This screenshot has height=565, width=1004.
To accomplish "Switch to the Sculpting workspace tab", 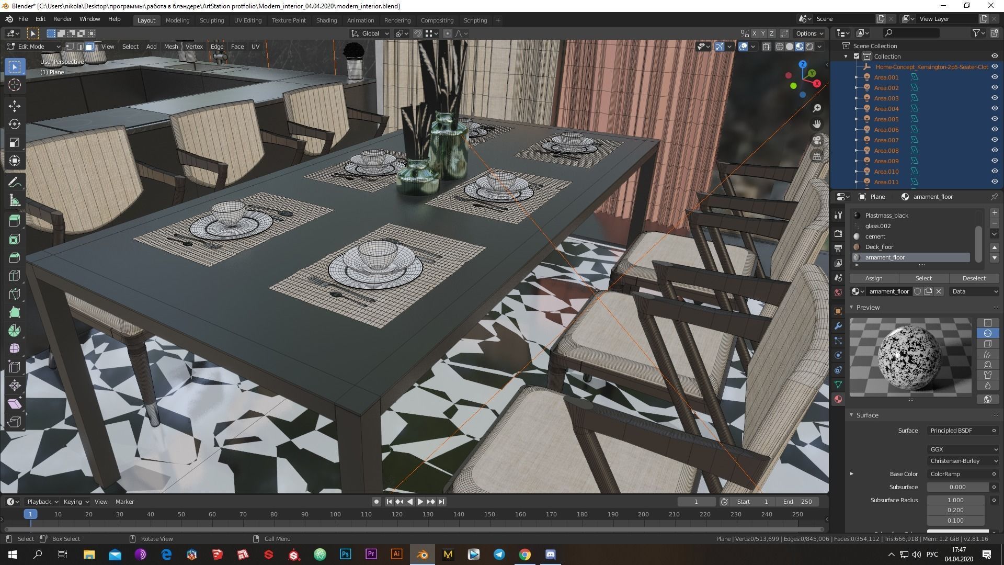I will pyautogui.click(x=212, y=20).
